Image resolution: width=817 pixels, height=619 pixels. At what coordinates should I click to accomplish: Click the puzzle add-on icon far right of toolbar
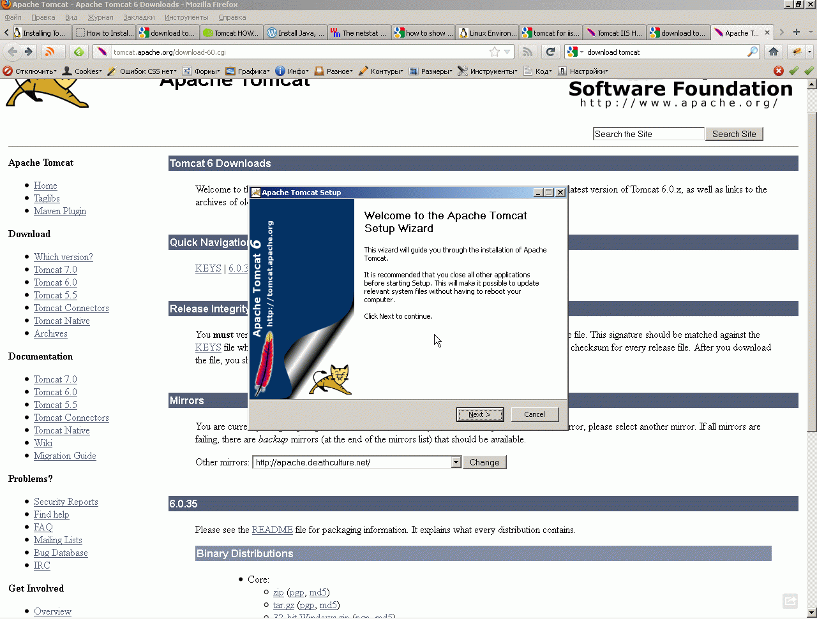(797, 52)
